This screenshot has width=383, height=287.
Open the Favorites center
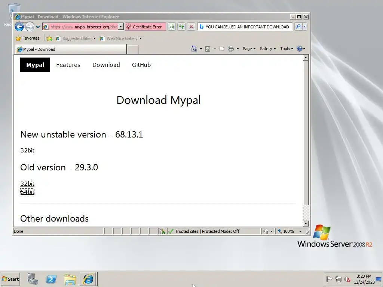pyautogui.click(x=27, y=38)
